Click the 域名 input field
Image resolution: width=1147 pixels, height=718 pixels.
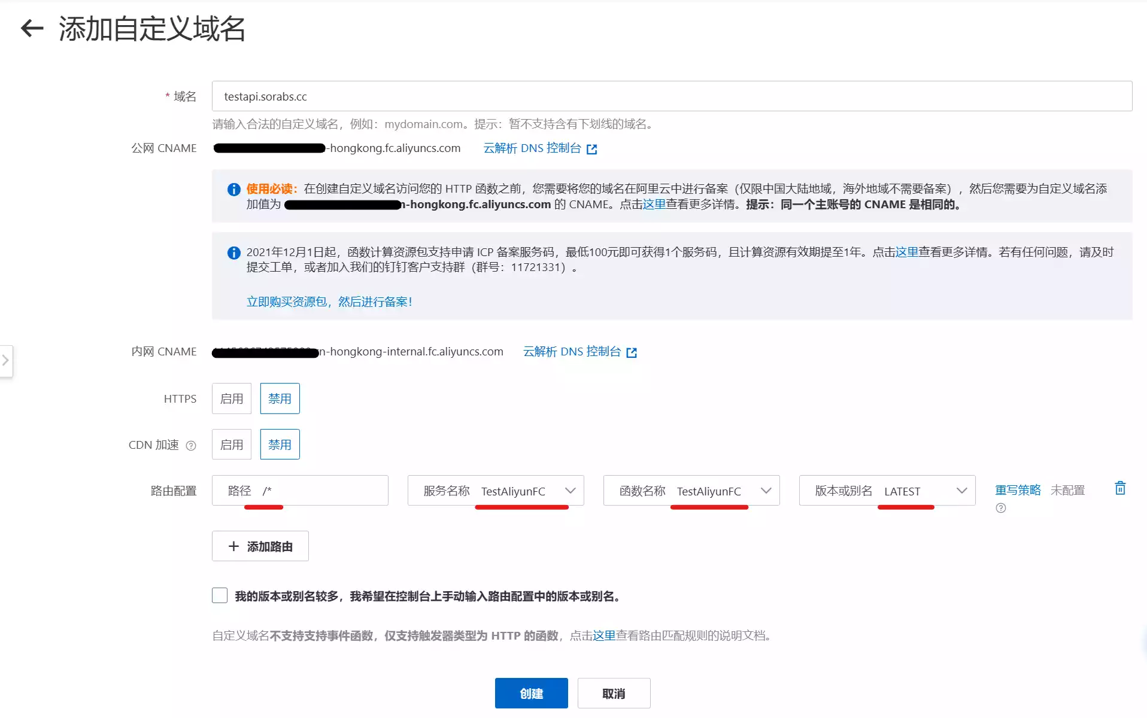(x=672, y=96)
